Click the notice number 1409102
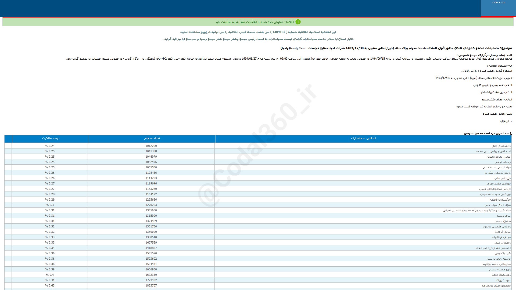Screen dimensions: 516x290 point(279,32)
